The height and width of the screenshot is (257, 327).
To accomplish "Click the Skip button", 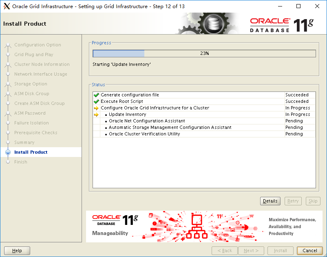I will pyautogui.click(x=313, y=201).
